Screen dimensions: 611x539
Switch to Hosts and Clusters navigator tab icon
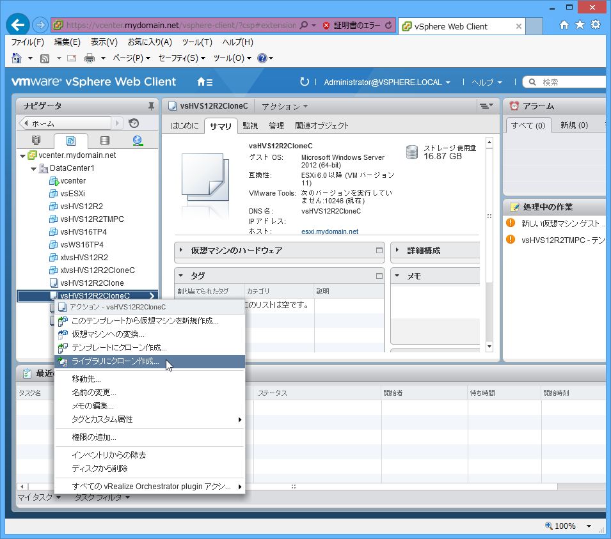pos(36,140)
